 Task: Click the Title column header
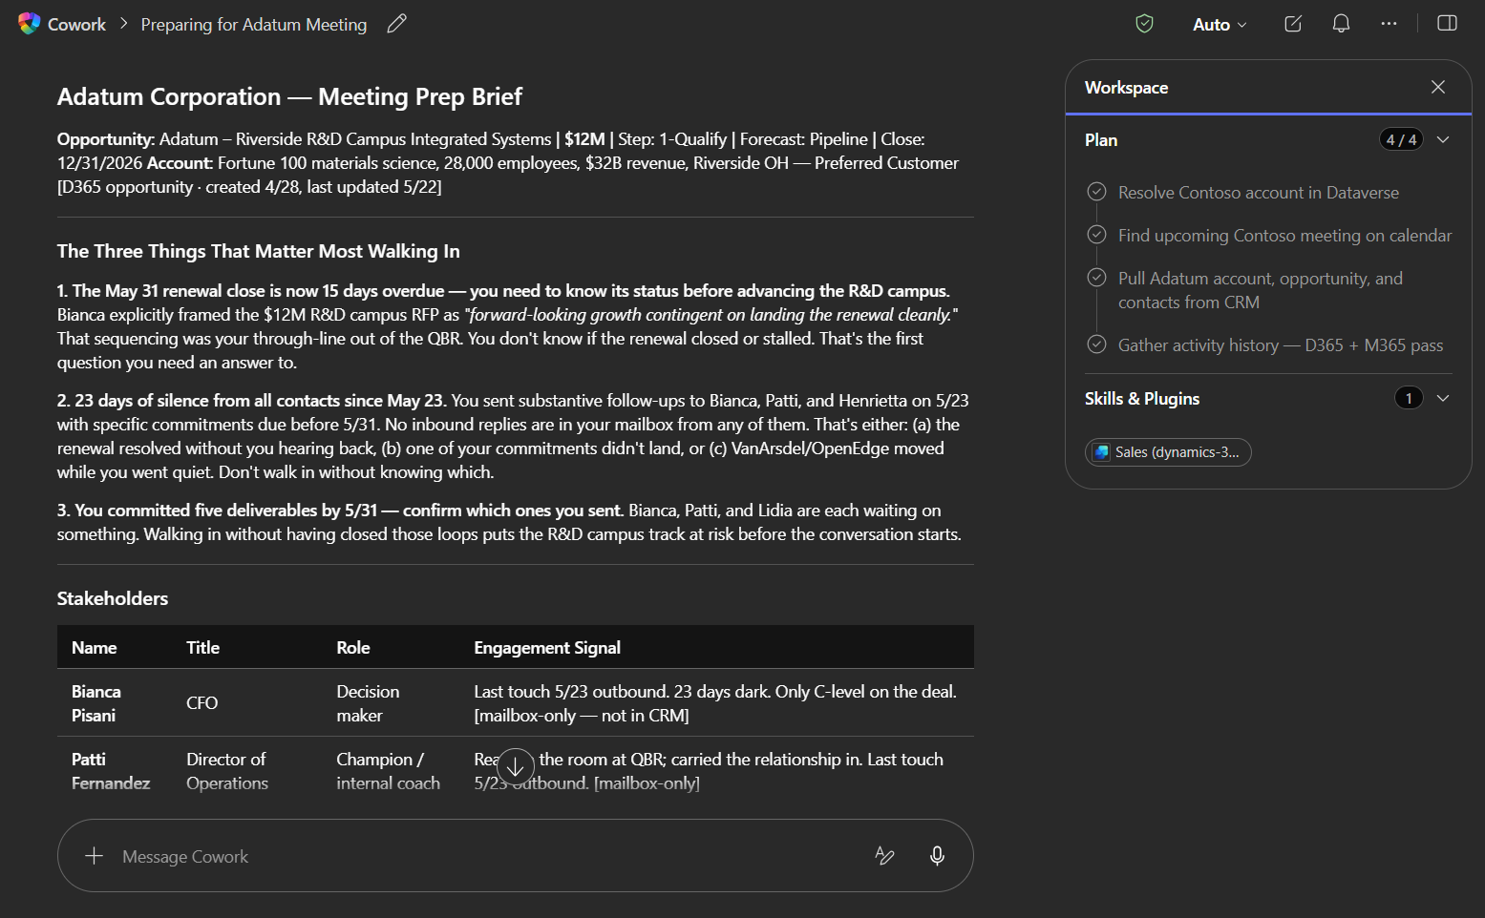(202, 647)
